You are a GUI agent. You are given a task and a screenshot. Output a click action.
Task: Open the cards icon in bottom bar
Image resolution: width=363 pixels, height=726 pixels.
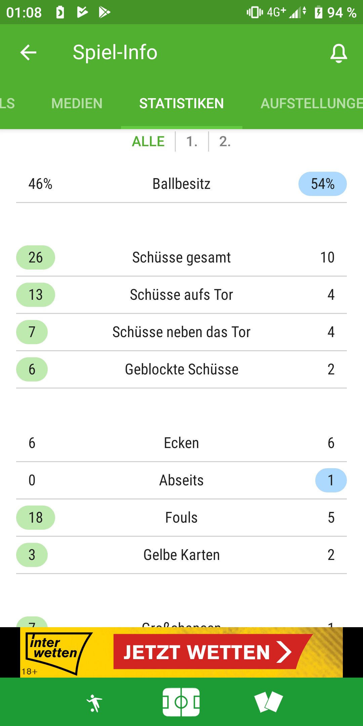click(269, 702)
